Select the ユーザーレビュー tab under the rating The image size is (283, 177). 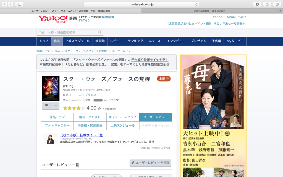pos(156,117)
